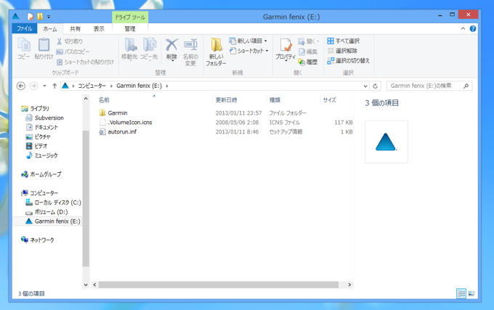This screenshot has width=494, height=310.
Task: Select ローカル ディスク (C:)
Action: (53, 203)
